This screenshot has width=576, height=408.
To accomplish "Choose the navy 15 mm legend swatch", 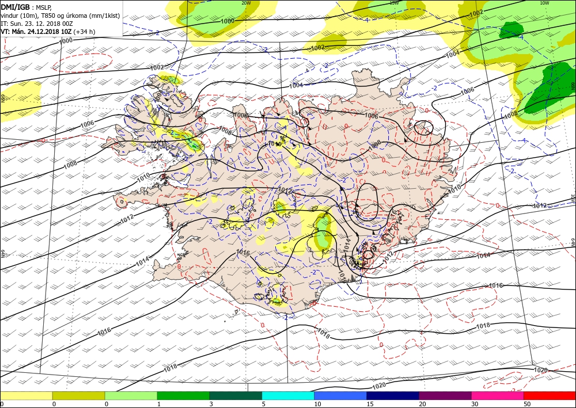I will [393, 395].
